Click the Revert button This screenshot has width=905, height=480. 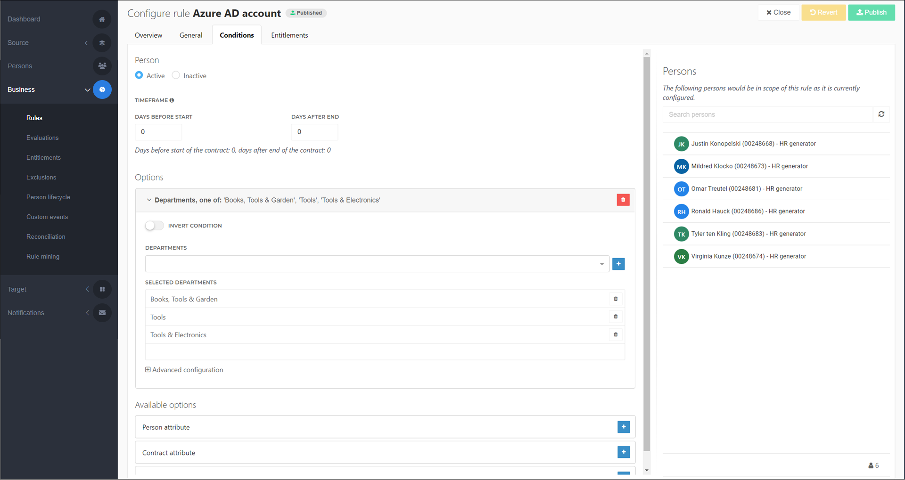point(823,13)
